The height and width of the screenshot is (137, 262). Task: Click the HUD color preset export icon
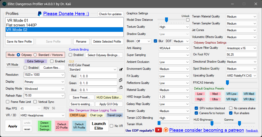121,69
